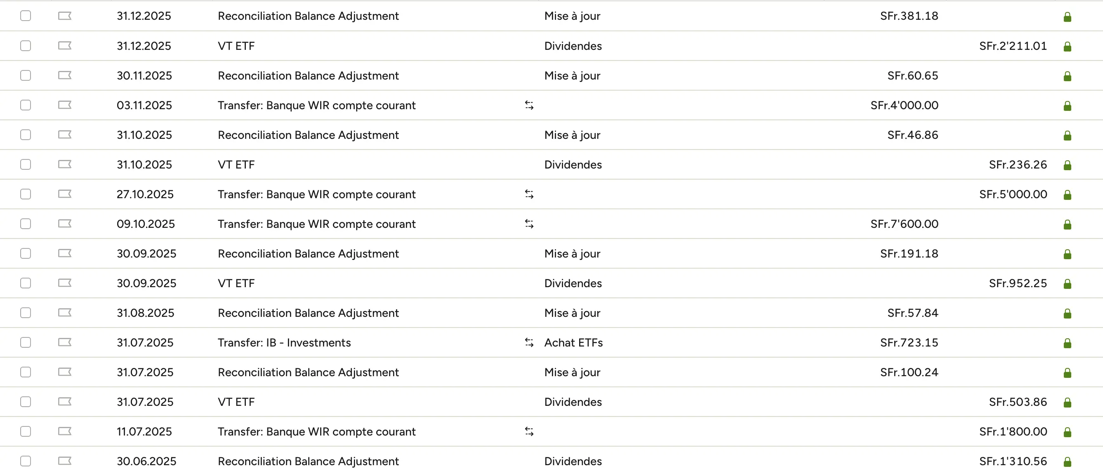Click the lock icon on the Achat ETFs row

[1068, 342]
